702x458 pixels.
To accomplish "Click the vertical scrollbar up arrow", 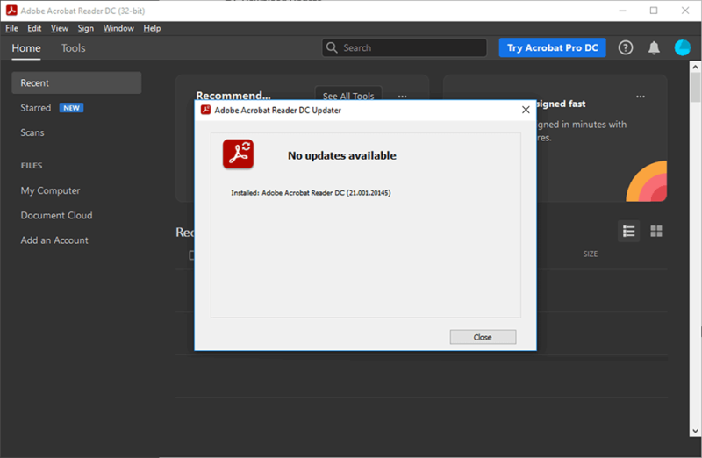I will 695,67.
